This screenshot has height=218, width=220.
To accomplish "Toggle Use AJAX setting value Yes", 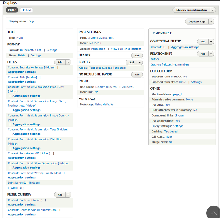I will click(168, 105).
